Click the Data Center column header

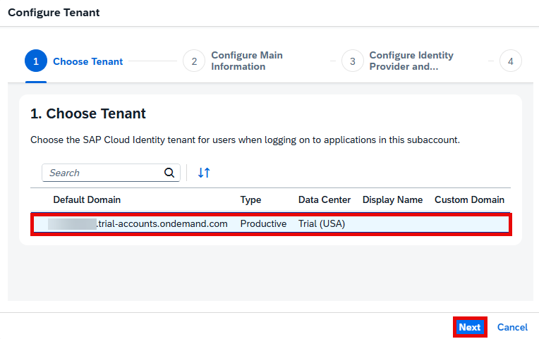click(x=325, y=200)
